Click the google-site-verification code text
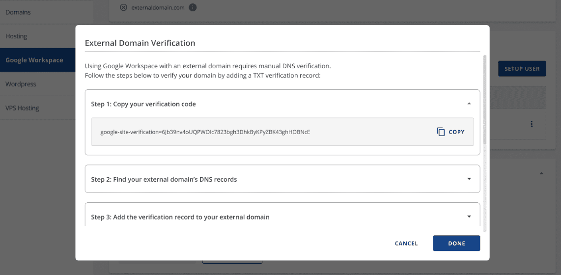 coord(205,132)
